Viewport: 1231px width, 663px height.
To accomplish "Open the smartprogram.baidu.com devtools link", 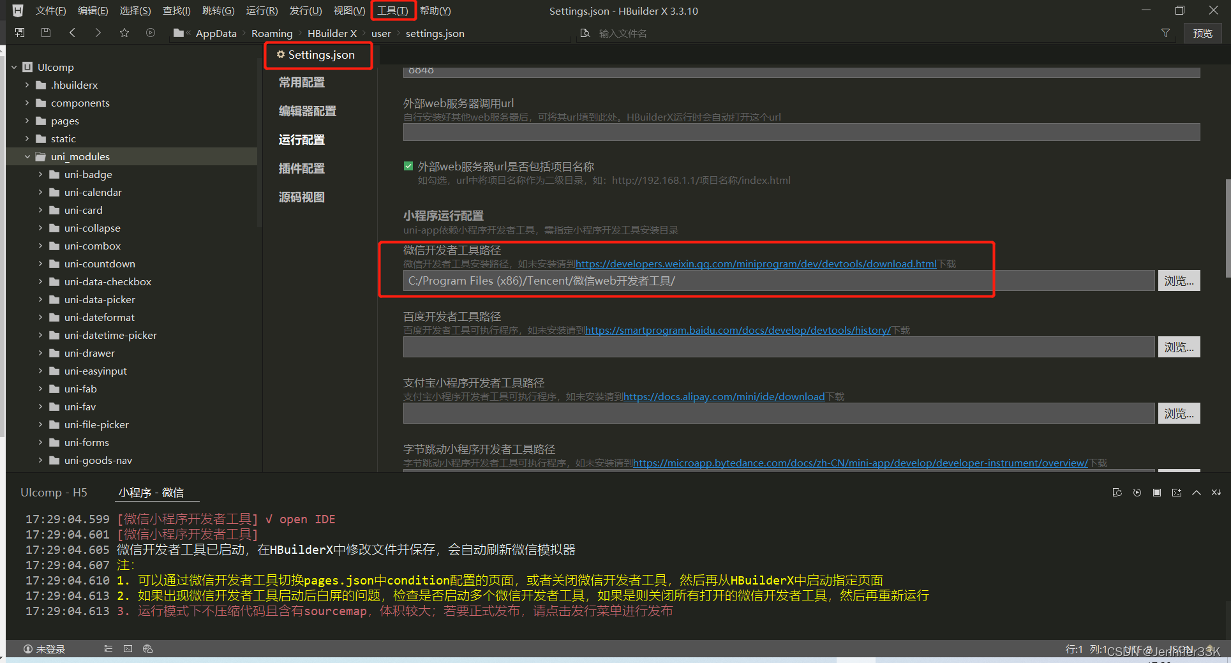I will (738, 330).
